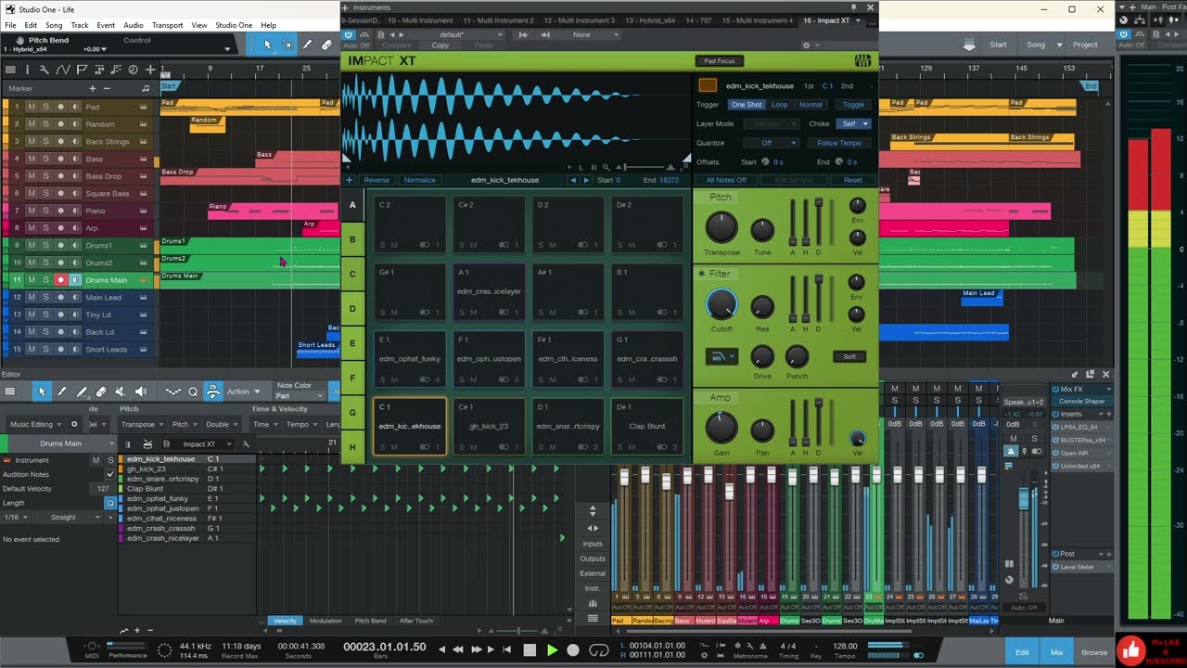Image resolution: width=1187 pixels, height=668 pixels.
Task: Open the editor Action dropdown
Action: point(244,392)
